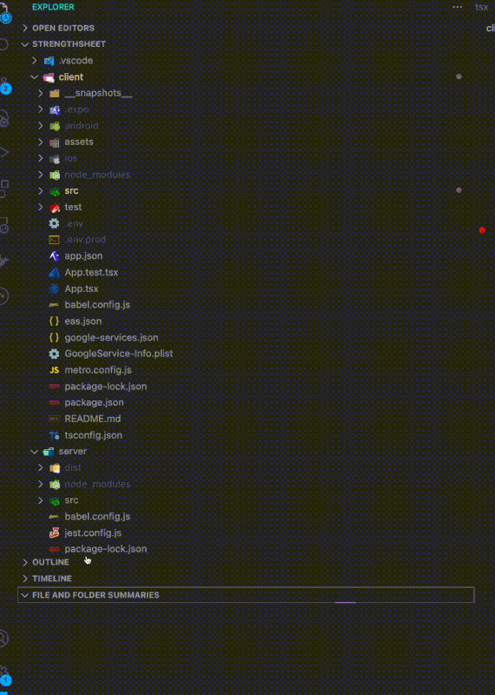
Task: Click the App.test.tsx file icon
Action: pyautogui.click(x=54, y=273)
